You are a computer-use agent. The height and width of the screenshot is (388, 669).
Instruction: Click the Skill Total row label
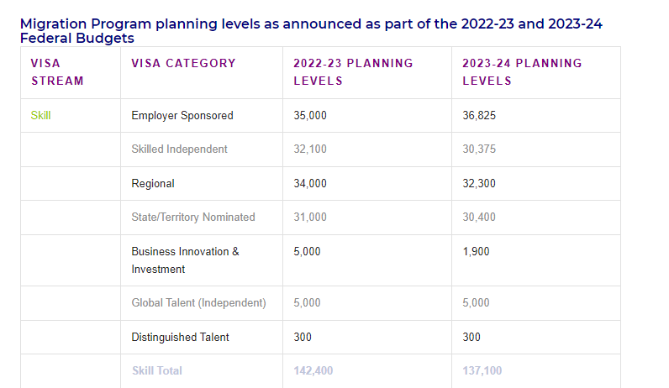tap(157, 370)
